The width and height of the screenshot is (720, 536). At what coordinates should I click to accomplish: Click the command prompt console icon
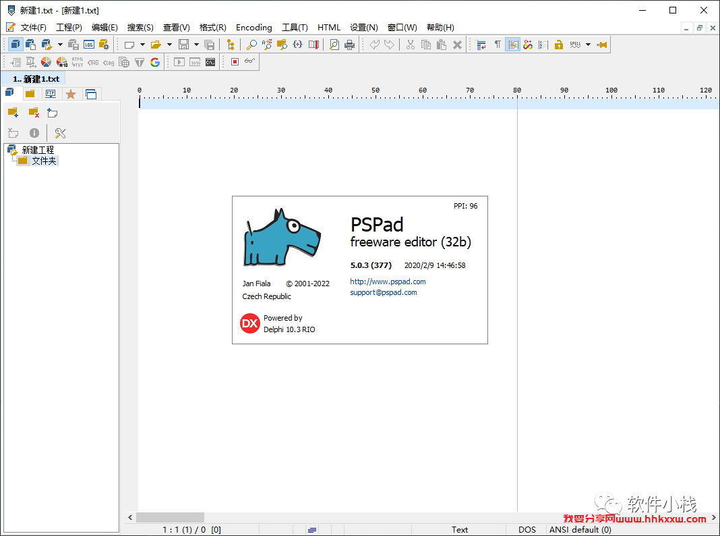[x=210, y=62]
